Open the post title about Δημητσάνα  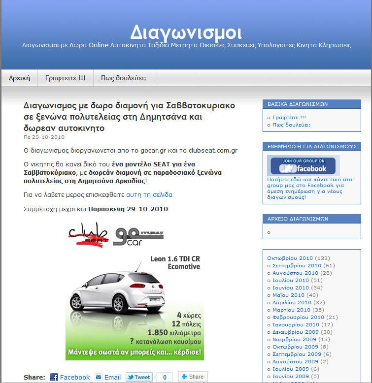(x=129, y=117)
